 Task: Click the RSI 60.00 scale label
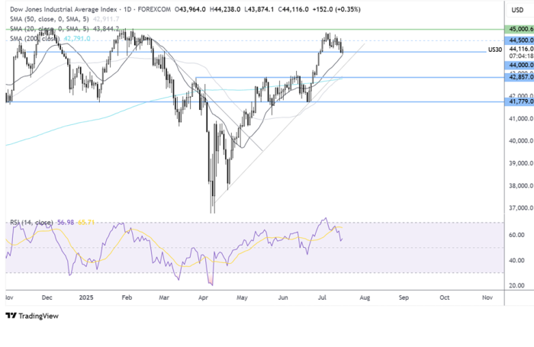tap(516, 235)
